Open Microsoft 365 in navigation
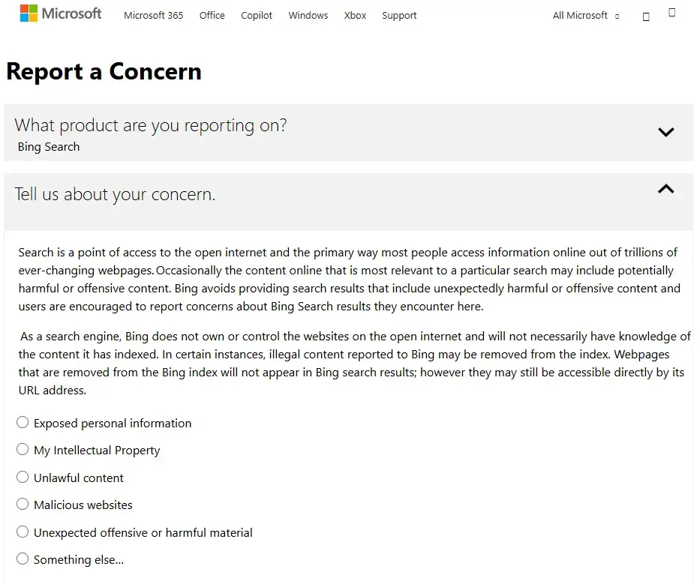 pyautogui.click(x=153, y=16)
